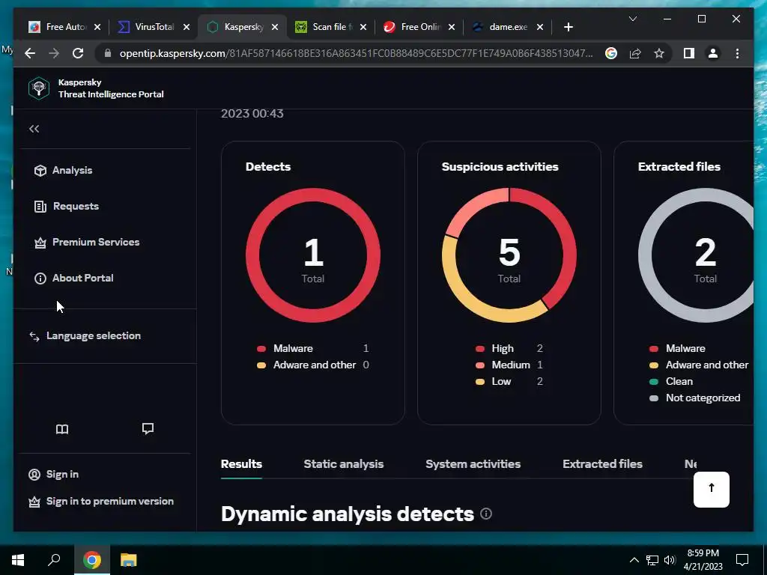Bookmark this page with star icon
767x575 pixels.
(x=659, y=53)
